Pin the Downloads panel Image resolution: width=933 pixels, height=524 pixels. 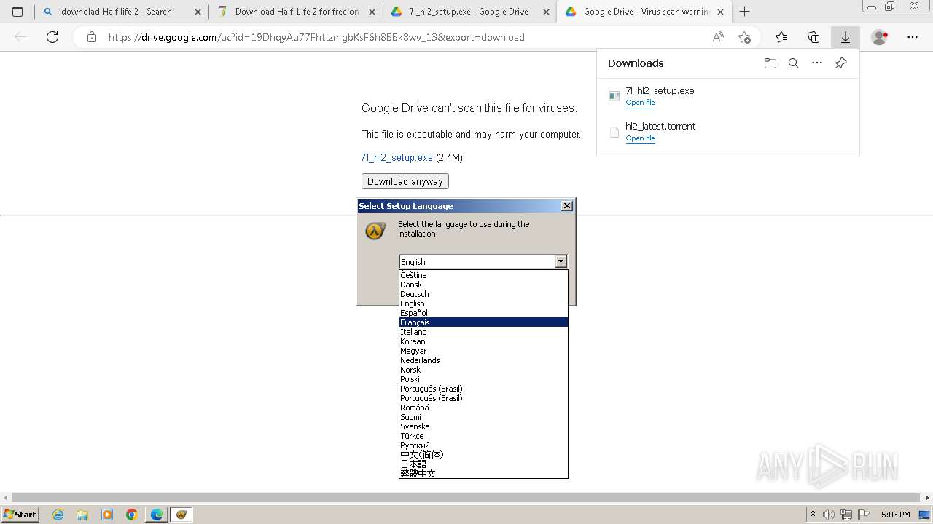click(x=840, y=63)
